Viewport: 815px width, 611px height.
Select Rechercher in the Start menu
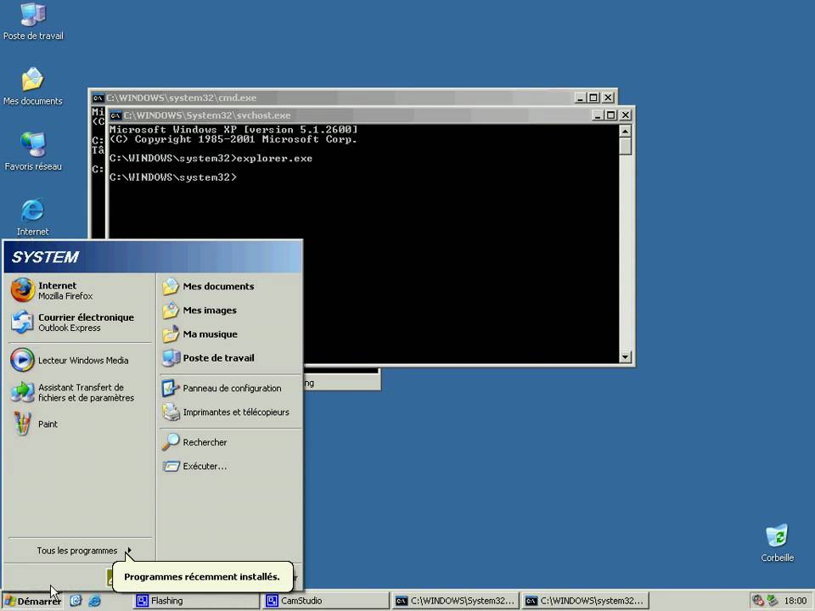[230, 442]
